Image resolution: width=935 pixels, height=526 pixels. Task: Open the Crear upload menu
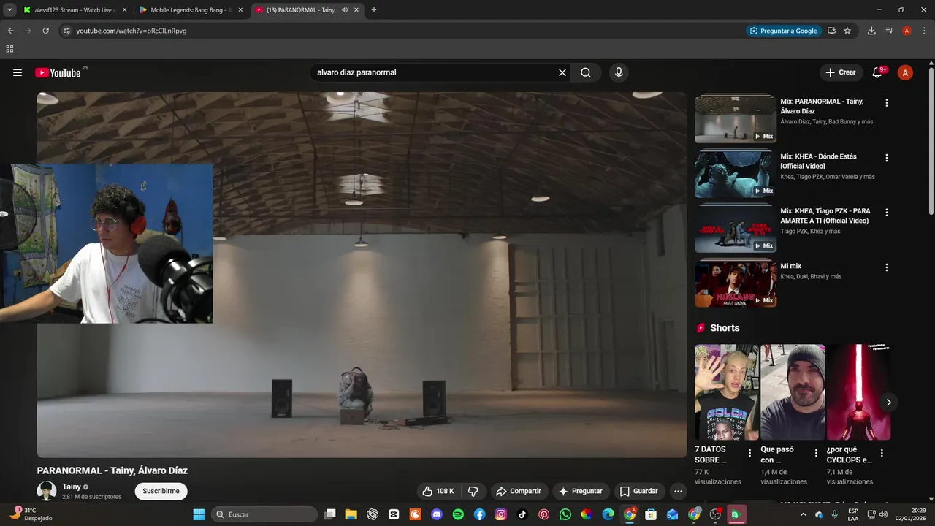pos(841,72)
